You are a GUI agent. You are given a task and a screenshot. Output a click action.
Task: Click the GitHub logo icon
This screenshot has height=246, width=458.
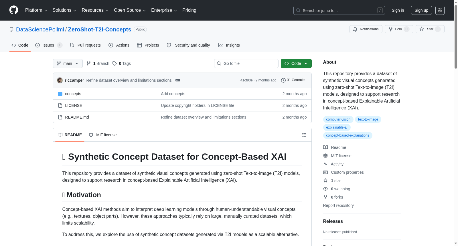tap(14, 10)
